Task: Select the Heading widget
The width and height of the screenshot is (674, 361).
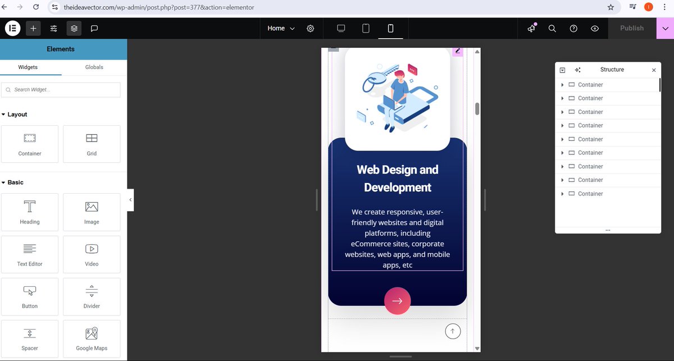Action: [x=30, y=212]
